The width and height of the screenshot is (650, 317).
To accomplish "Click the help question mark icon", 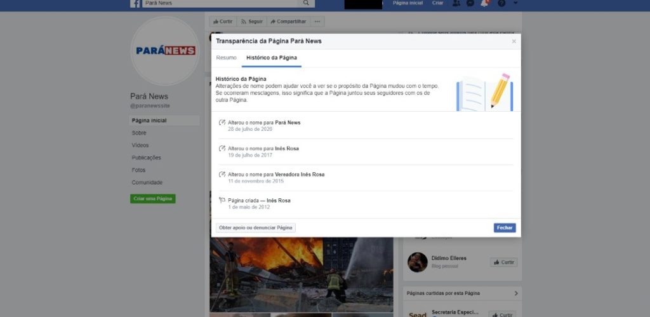I will [x=501, y=3].
